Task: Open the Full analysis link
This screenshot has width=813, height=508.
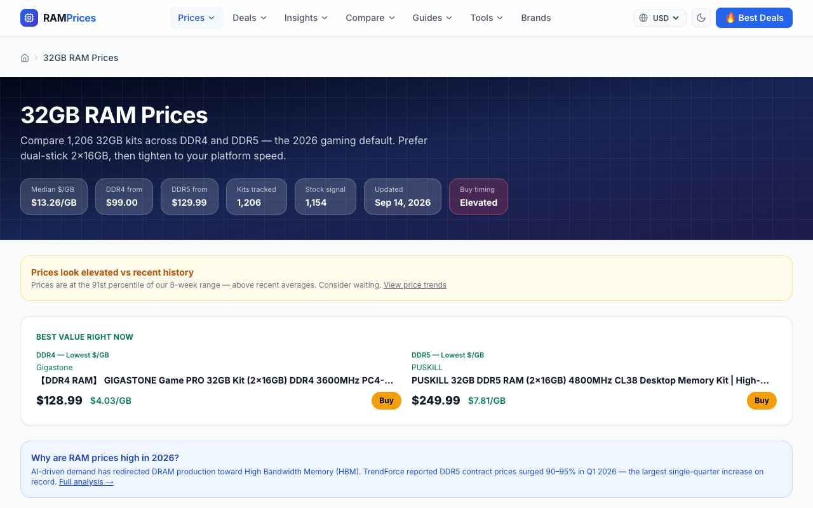Action: (x=86, y=482)
